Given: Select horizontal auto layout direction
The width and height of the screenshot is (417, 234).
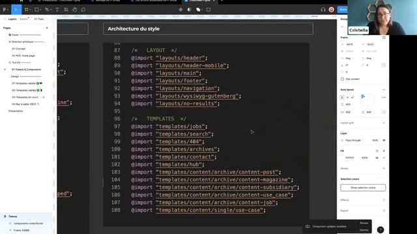Looking at the screenshot, I should coord(347,97).
